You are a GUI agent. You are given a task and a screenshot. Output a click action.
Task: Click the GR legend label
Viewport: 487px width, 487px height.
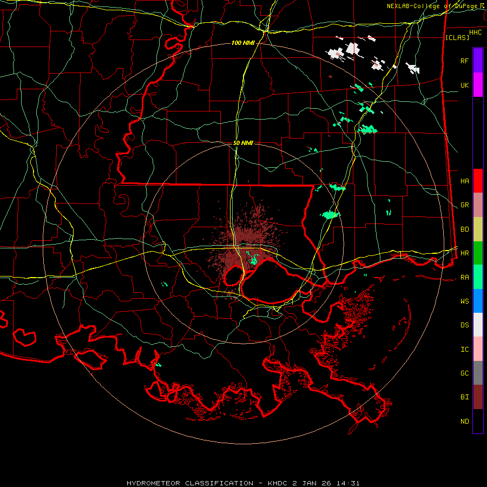pos(464,205)
